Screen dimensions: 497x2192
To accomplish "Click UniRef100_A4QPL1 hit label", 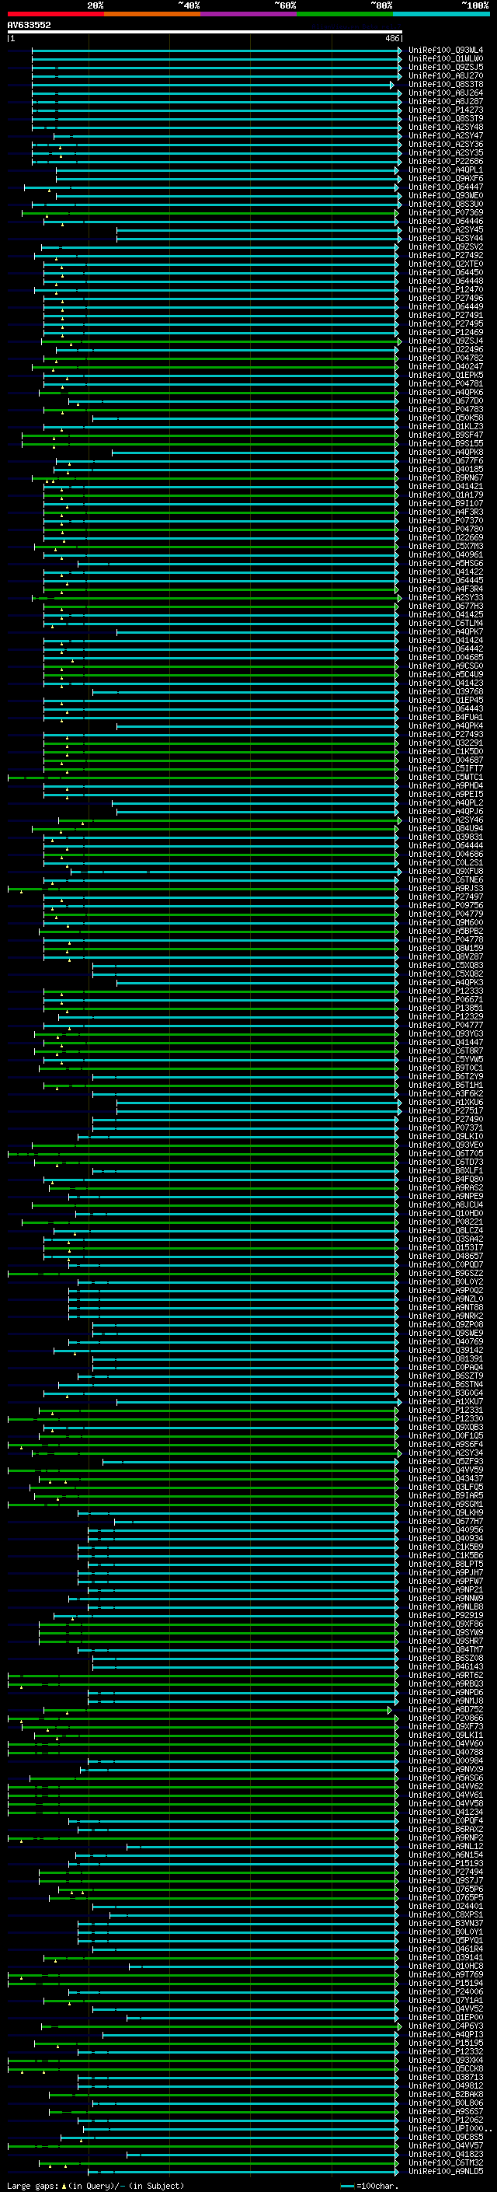I will click(x=445, y=170).
